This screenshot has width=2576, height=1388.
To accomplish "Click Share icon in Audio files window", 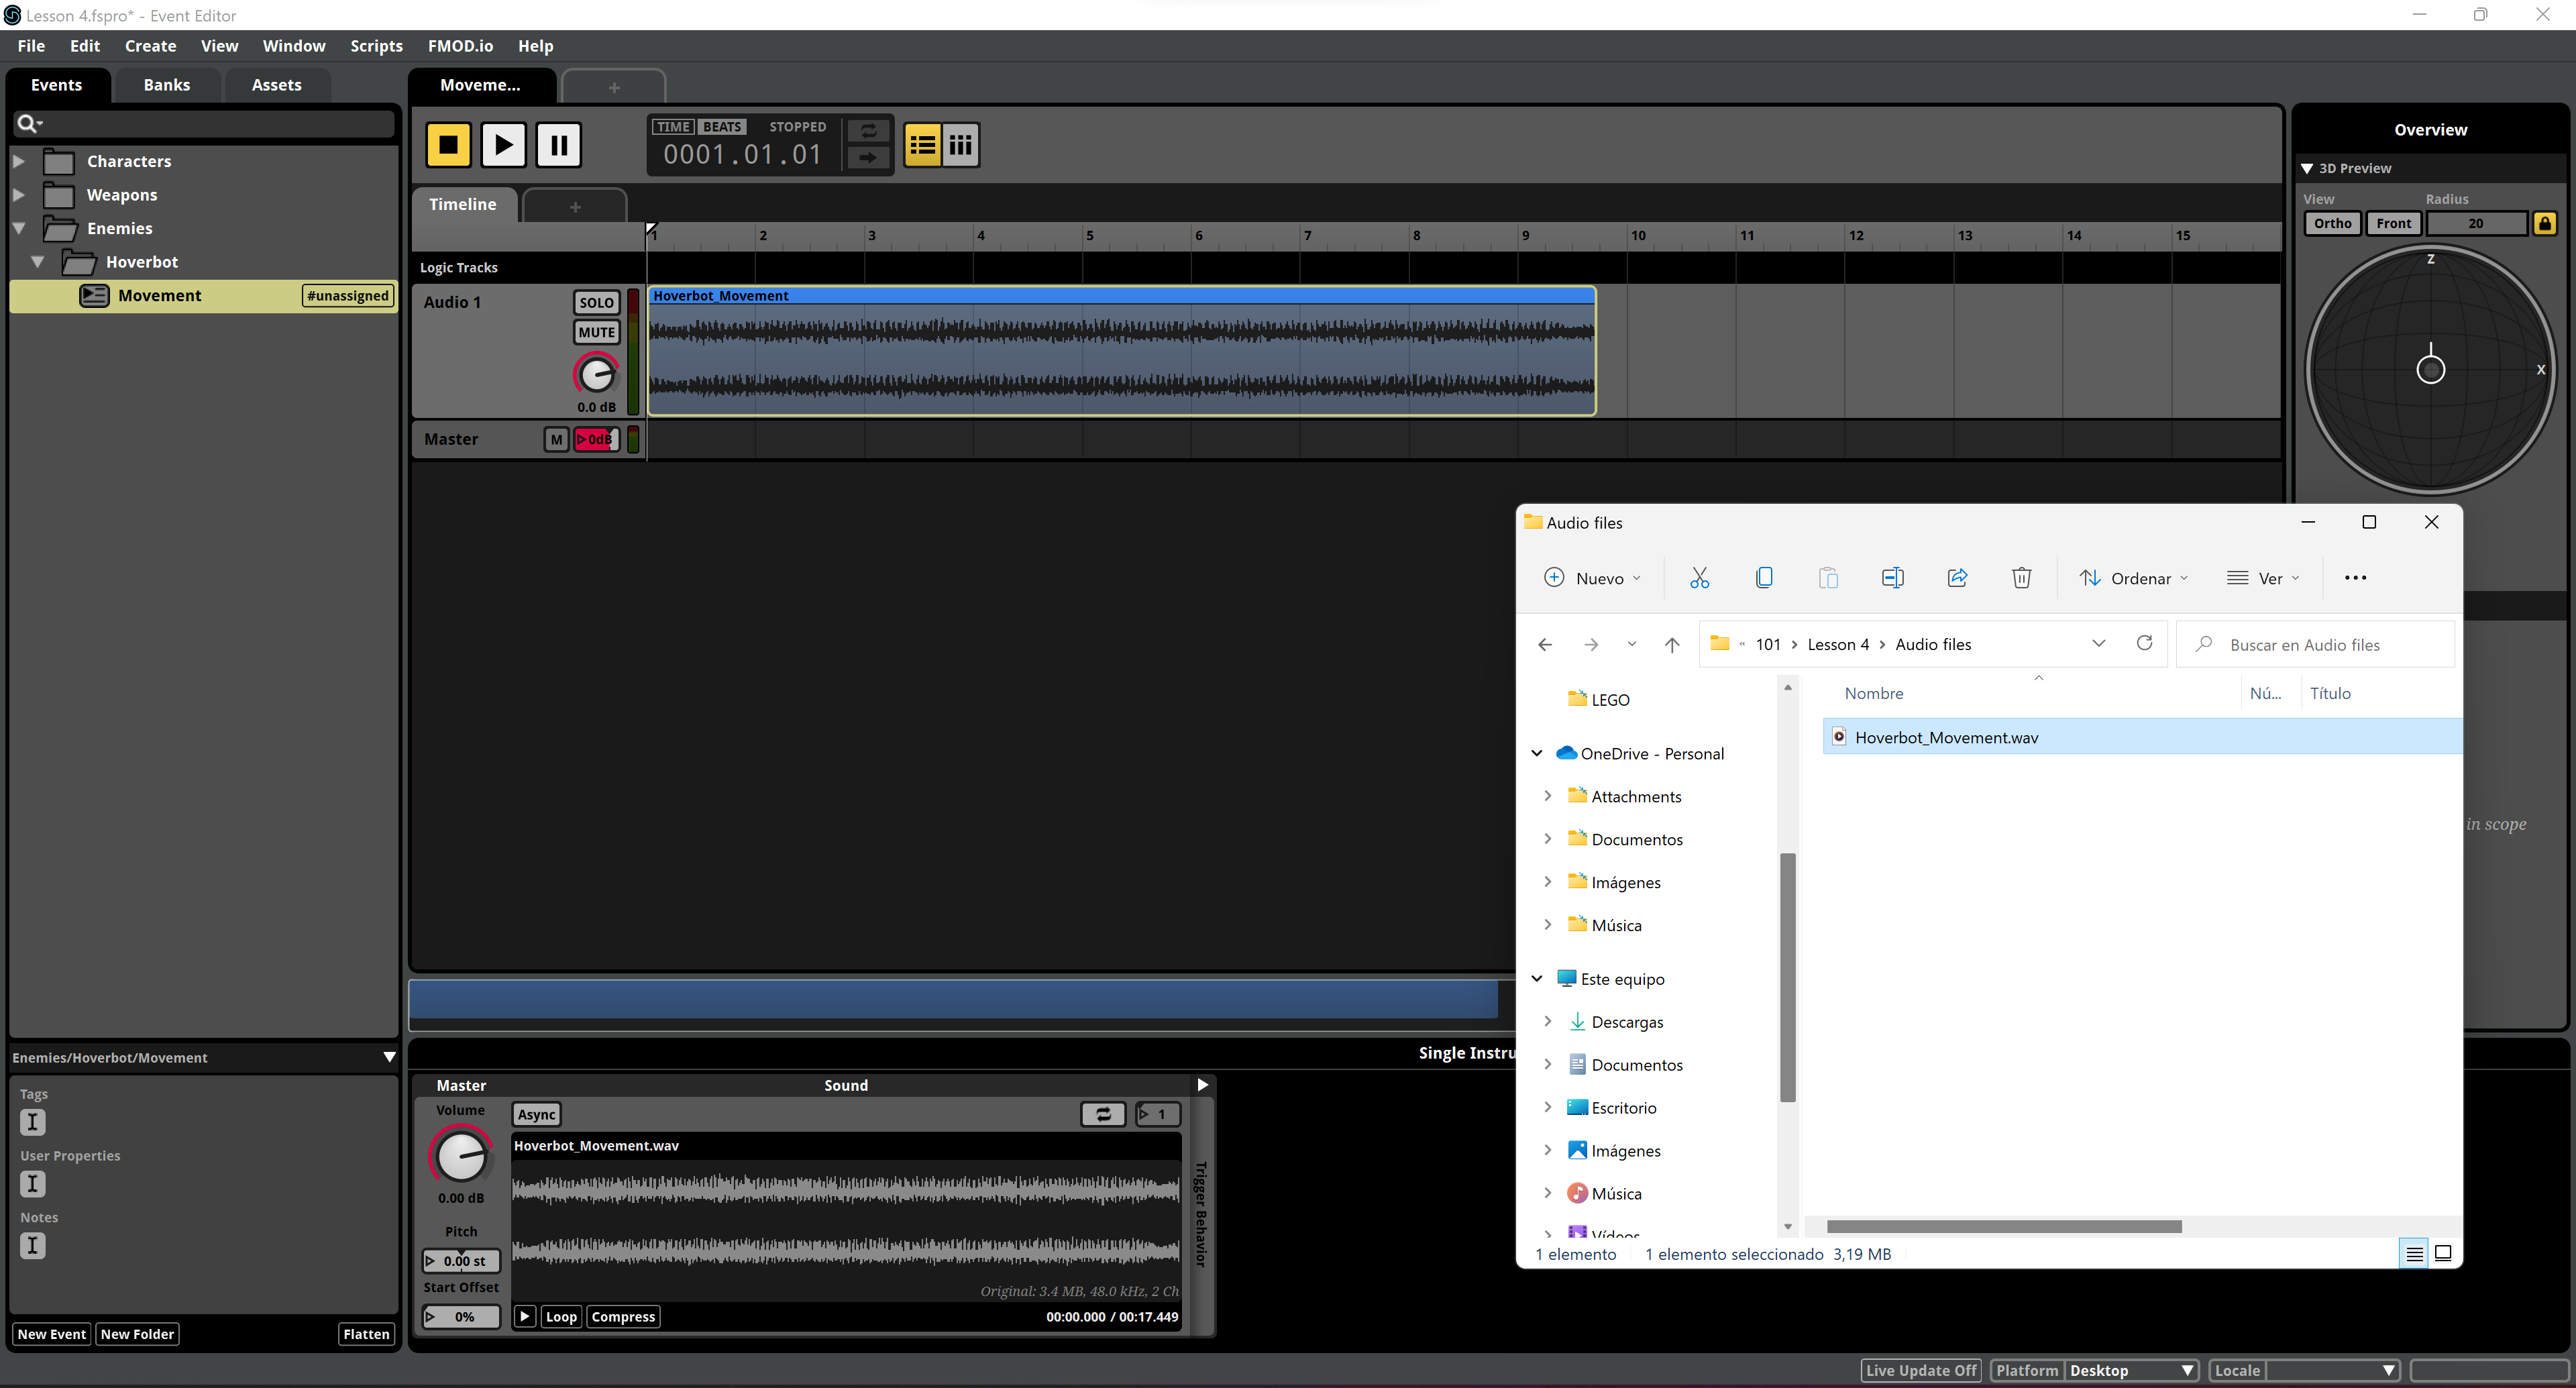I will pos(1957,578).
